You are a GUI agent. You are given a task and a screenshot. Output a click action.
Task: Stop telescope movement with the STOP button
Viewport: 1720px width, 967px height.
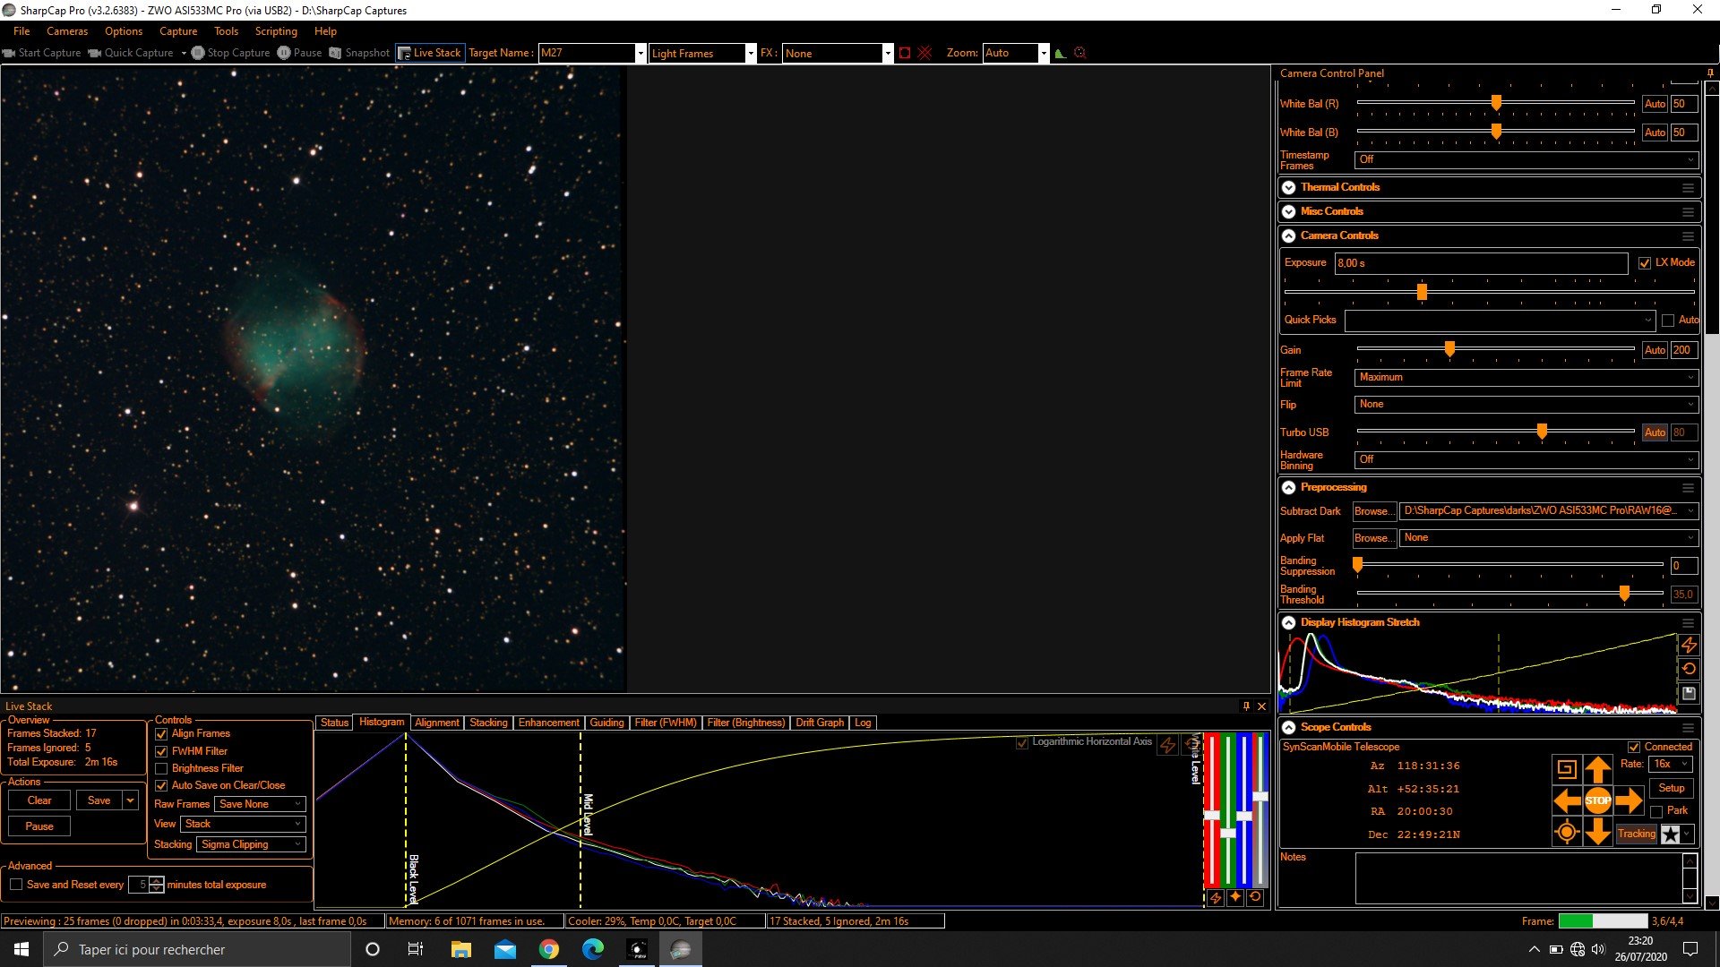point(1597,800)
